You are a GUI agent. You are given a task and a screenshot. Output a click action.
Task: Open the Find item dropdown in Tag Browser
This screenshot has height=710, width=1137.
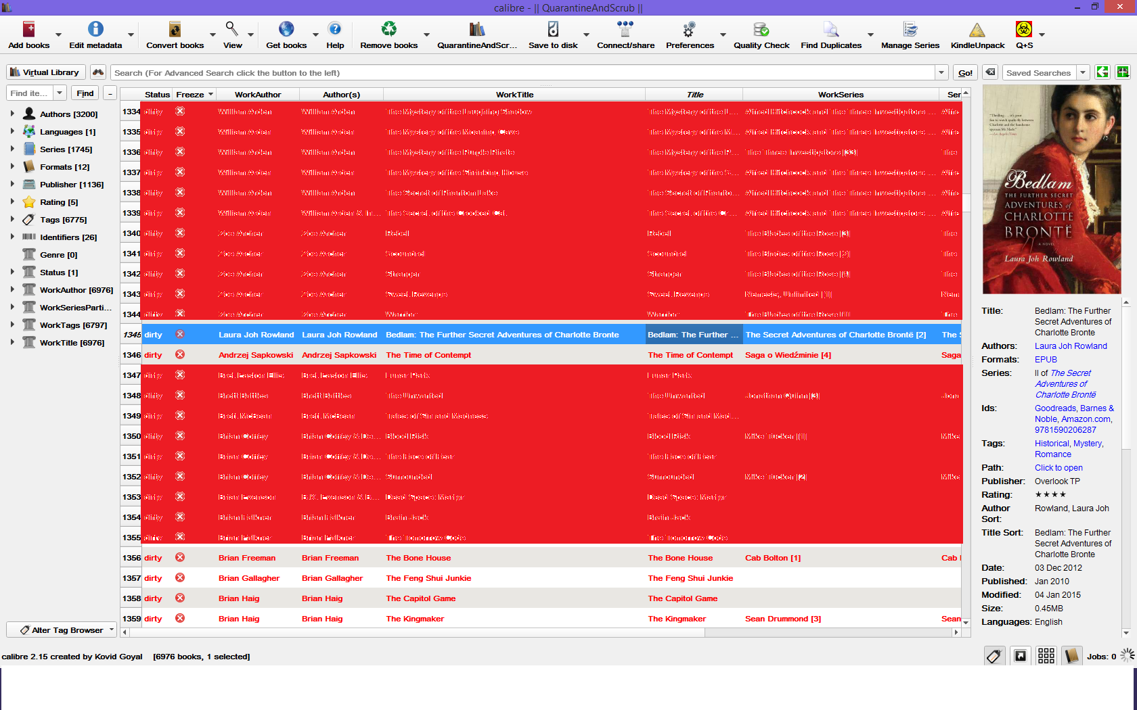60,93
